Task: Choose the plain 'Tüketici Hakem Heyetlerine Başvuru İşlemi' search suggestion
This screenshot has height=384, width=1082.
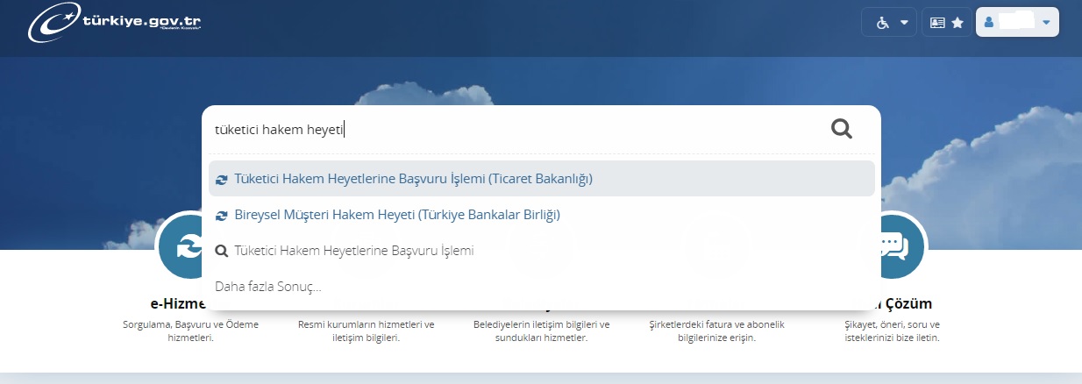Action: point(542,251)
